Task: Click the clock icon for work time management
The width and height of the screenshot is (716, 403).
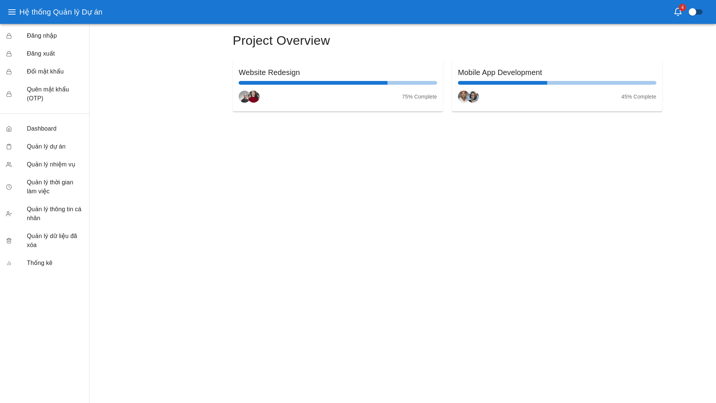Action: pyautogui.click(x=9, y=187)
